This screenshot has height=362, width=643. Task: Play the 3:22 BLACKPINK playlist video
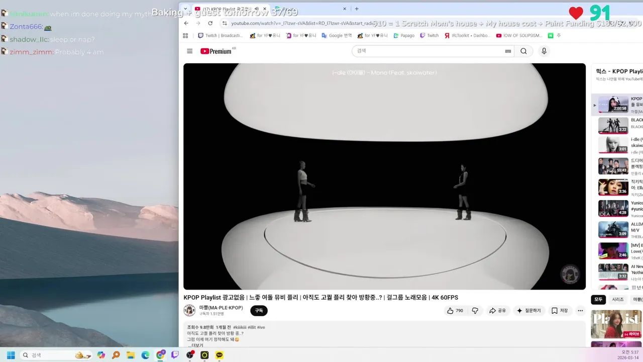[x=613, y=125]
